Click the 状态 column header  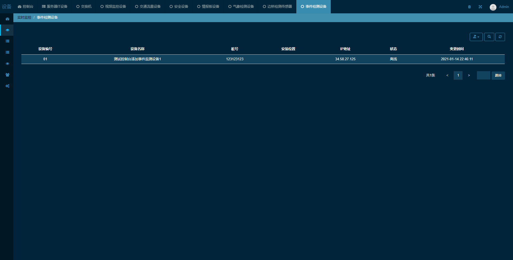[393, 49]
